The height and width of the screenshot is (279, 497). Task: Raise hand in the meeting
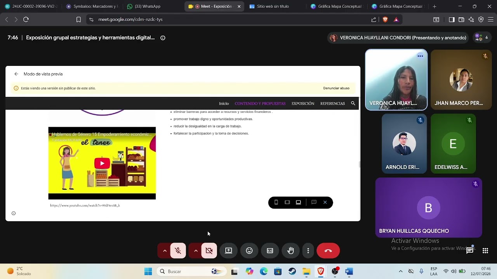click(x=290, y=251)
